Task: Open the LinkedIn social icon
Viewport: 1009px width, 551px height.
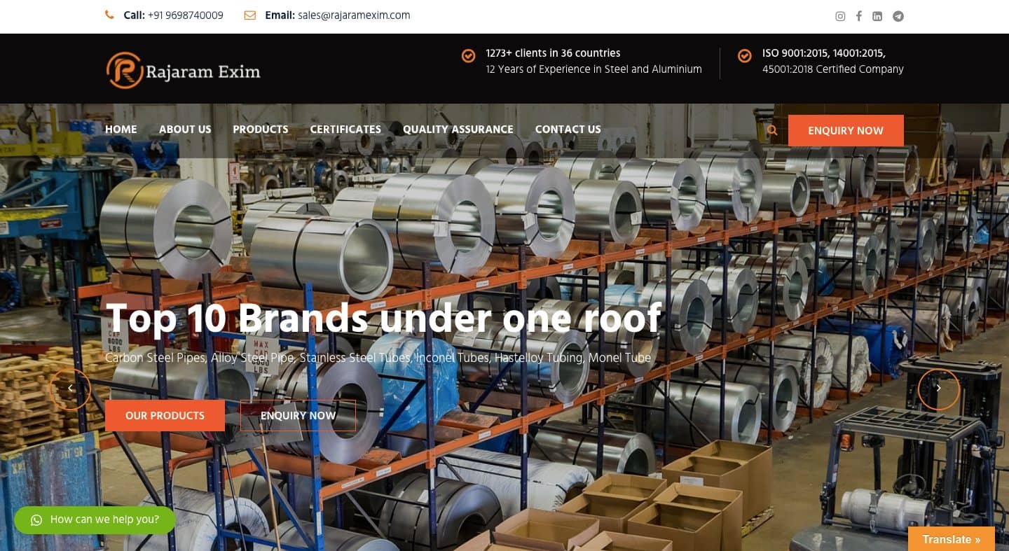Action: point(877,16)
